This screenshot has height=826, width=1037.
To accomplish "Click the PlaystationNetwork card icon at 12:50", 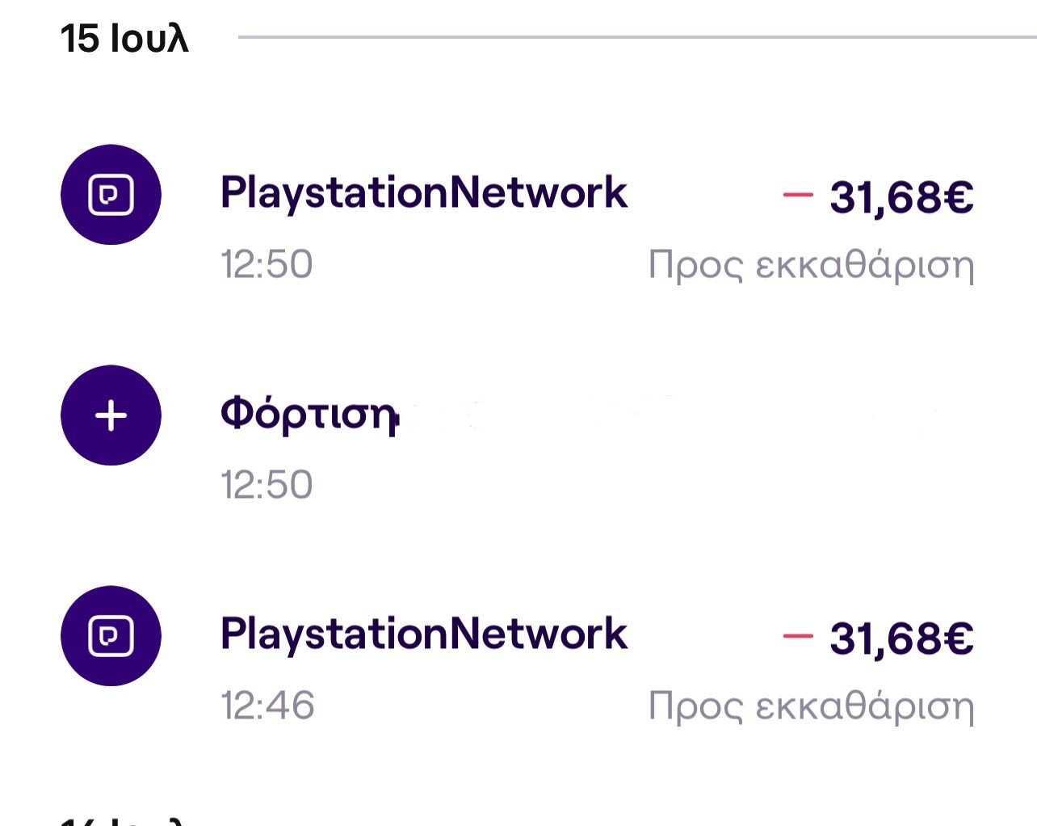I will coord(111,195).
